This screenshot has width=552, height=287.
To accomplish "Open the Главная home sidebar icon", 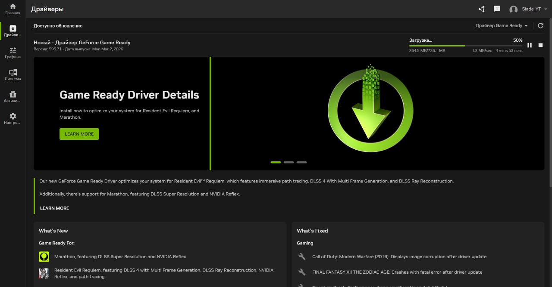I will [x=13, y=9].
